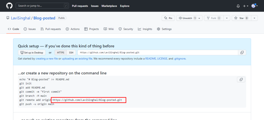Open Pull requests in top navigation
Image resolution: width=264 pixels, height=120 pixels.
pyautogui.click(x=80, y=6)
